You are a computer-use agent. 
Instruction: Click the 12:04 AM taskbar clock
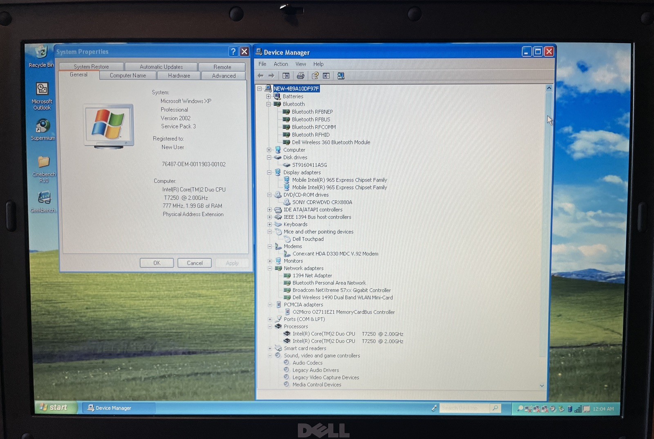[x=603, y=409]
